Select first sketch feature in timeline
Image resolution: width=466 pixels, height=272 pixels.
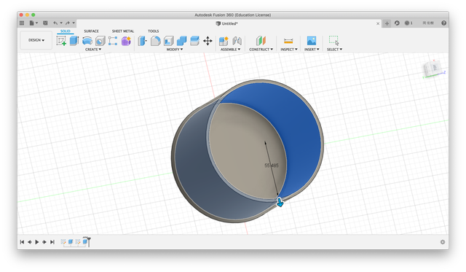(x=63, y=242)
